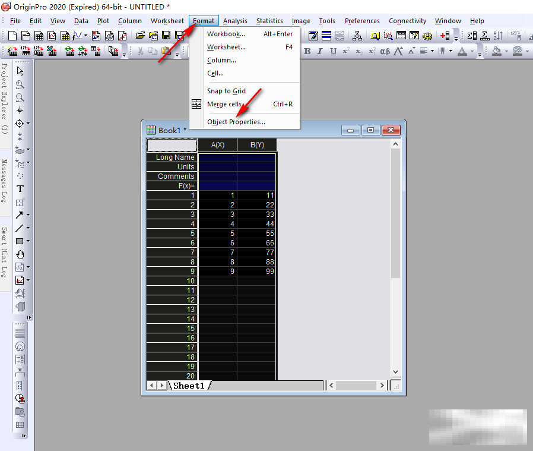Toggle Subscript formatting
This screenshot has width=533, height=451.
pos(359,51)
